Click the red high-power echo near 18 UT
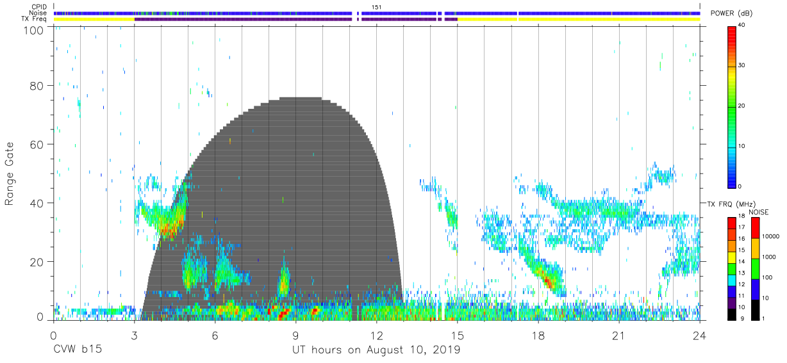787x363 pixels. [x=547, y=280]
